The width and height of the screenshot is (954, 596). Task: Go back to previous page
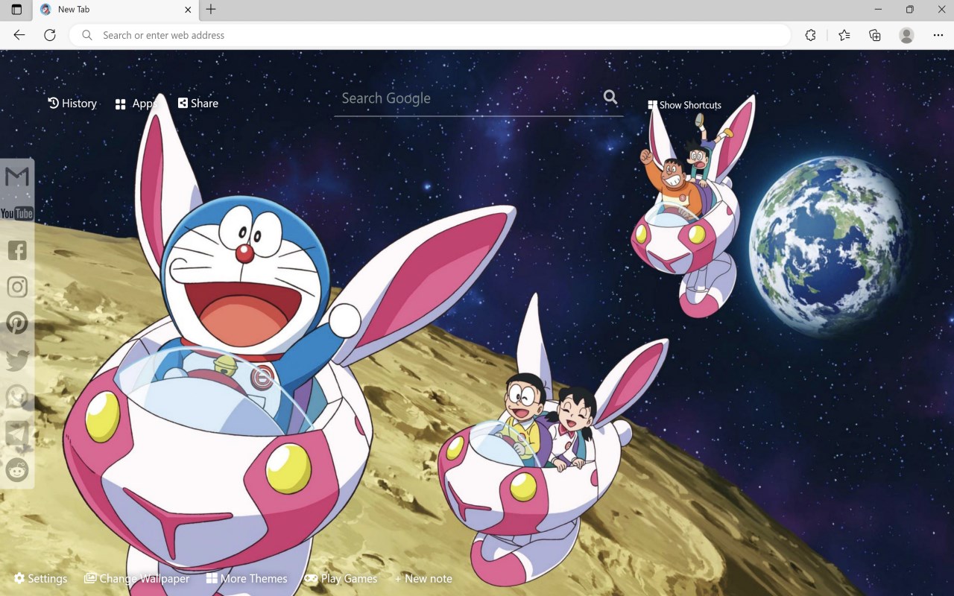click(19, 35)
